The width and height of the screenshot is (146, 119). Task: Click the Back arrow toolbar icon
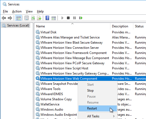(4, 18)
